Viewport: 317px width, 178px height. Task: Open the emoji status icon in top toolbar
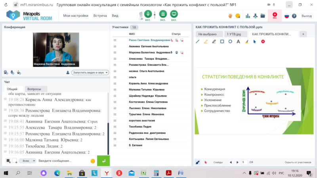coord(238,16)
